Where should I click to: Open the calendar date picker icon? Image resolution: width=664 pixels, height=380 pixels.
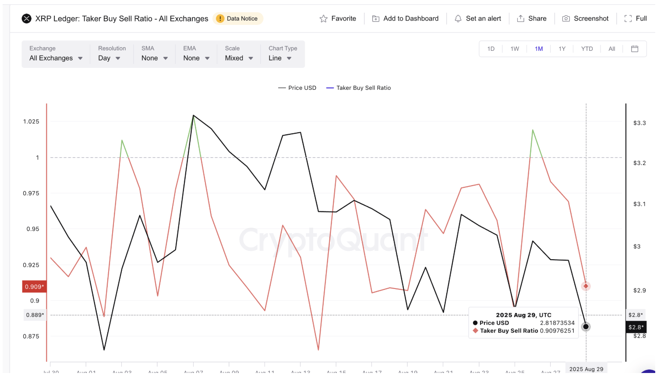(634, 49)
